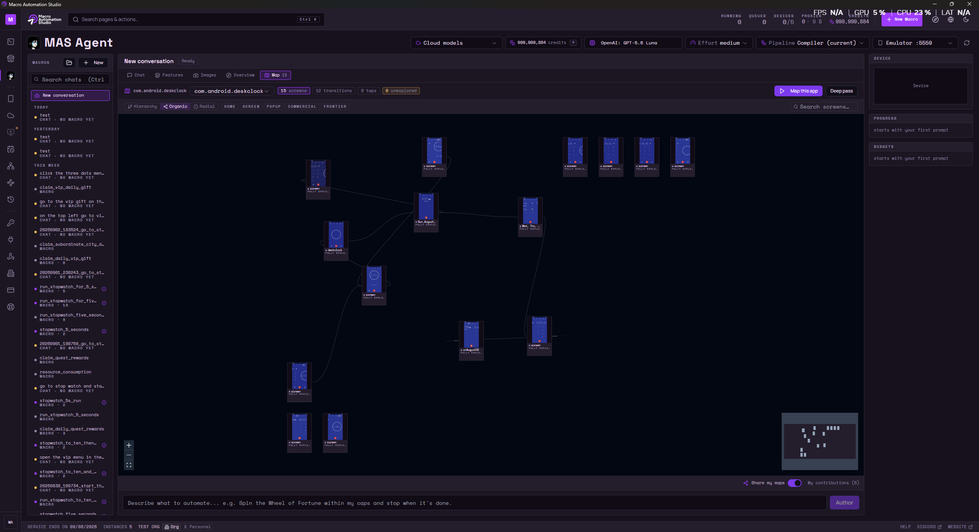Zoom out on the map canvas

[128, 455]
